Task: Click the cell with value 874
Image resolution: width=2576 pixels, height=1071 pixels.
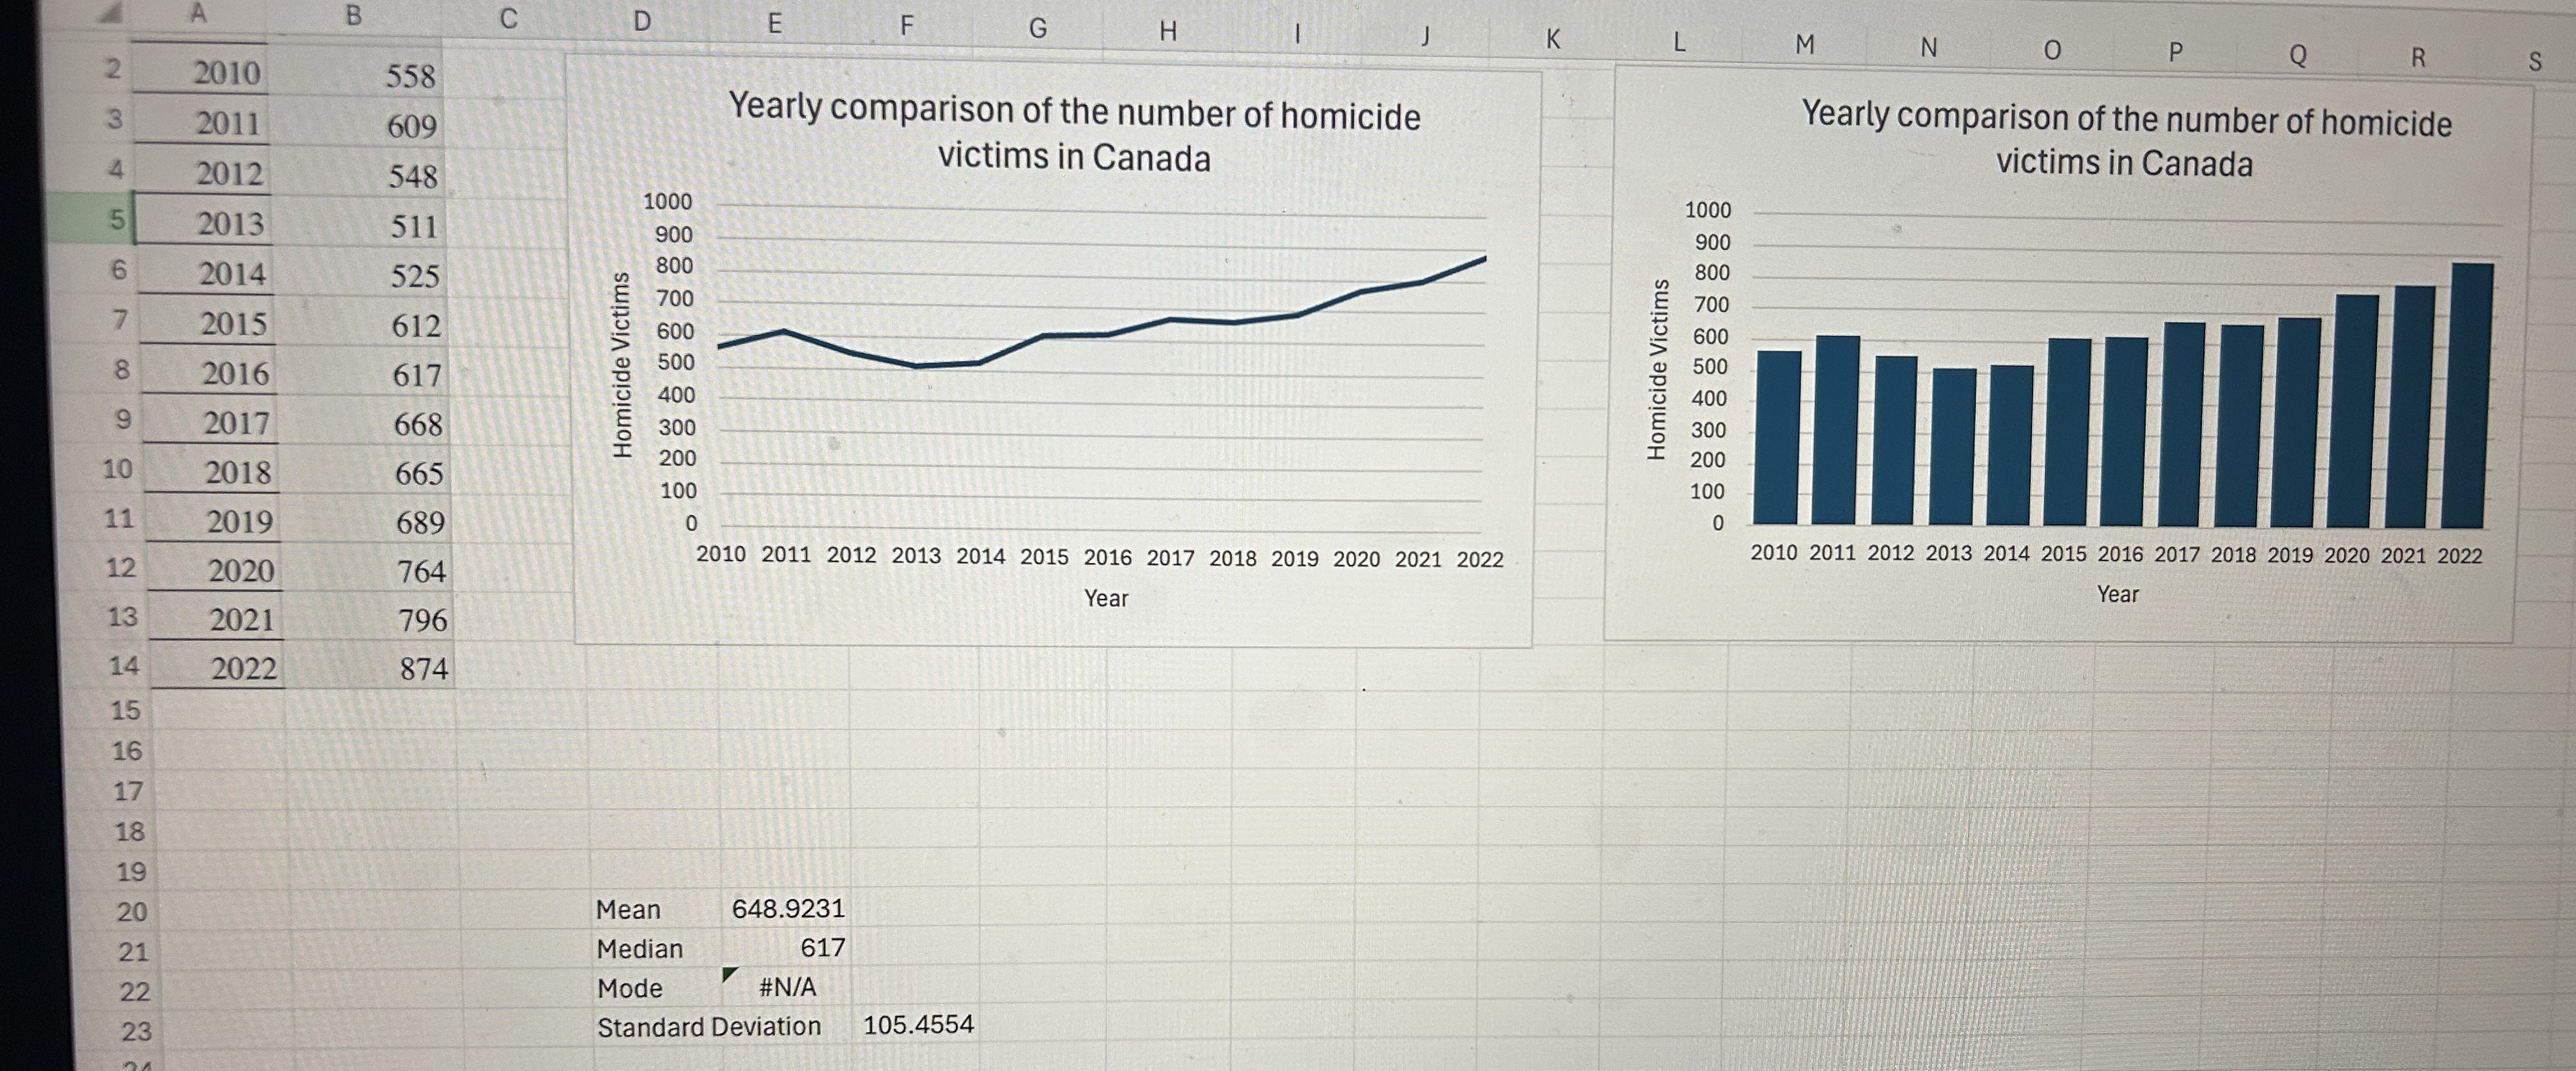Action: (x=423, y=668)
